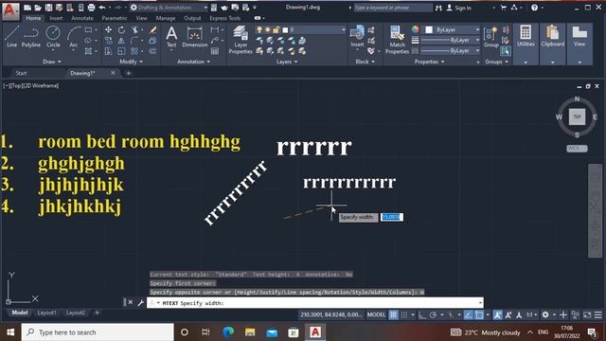The image size is (606, 341).
Task: Open the Drafting & Annotation workspace dropdown
Action: [169, 8]
